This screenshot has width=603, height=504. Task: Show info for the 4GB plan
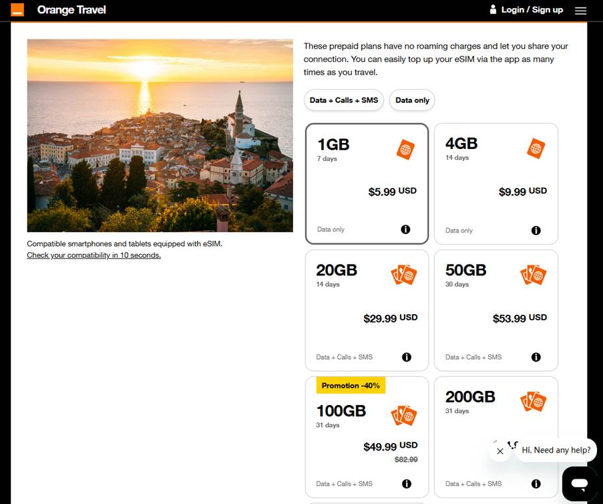(536, 231)
